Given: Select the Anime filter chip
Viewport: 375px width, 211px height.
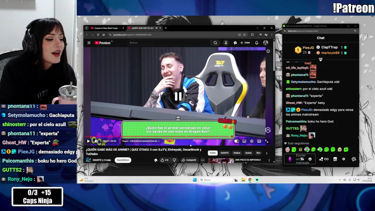Looking at the screenshot, I should [x=248, y=153].
